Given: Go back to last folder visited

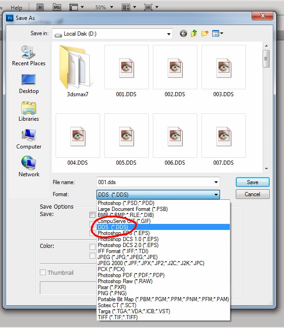Looking at the screenshot, I should 183,33.
